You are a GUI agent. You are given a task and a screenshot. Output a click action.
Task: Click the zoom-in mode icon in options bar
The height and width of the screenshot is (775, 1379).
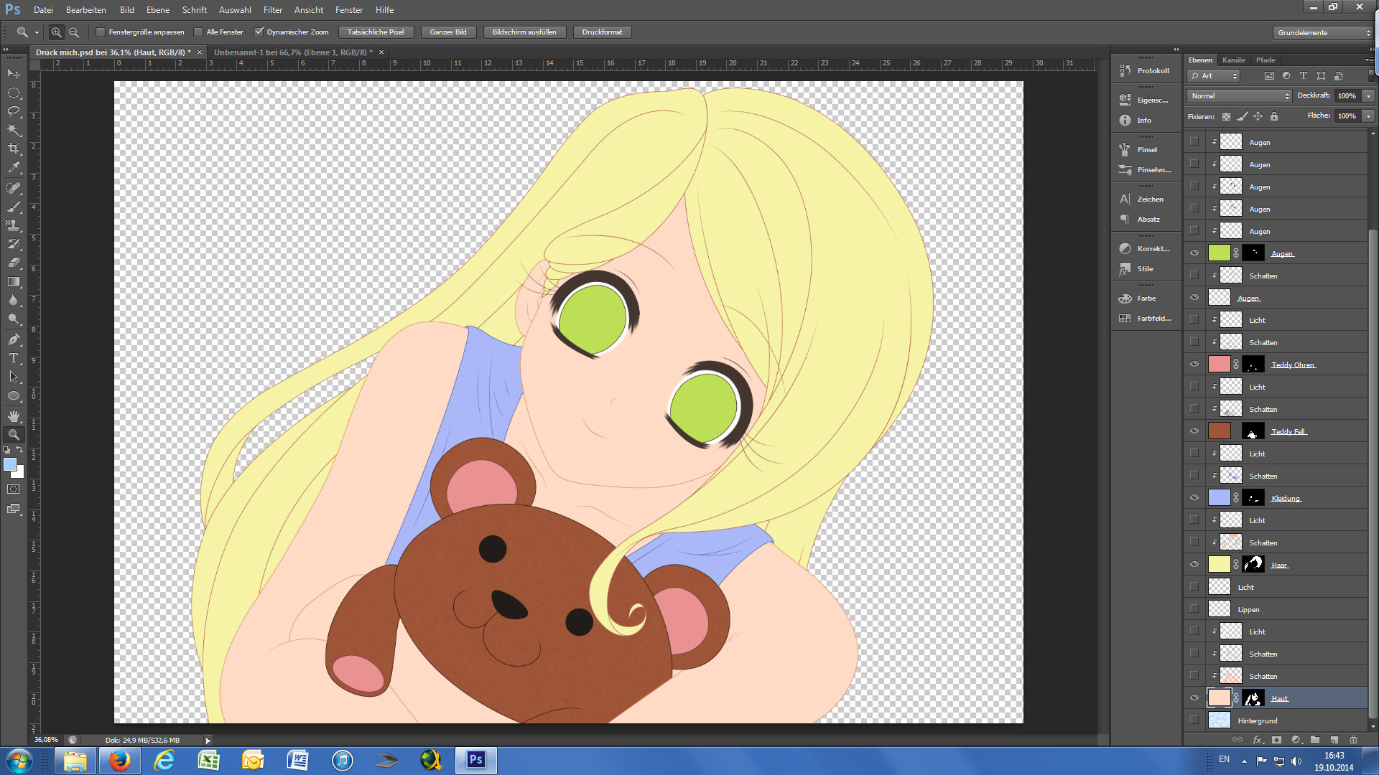pos(57,32)
